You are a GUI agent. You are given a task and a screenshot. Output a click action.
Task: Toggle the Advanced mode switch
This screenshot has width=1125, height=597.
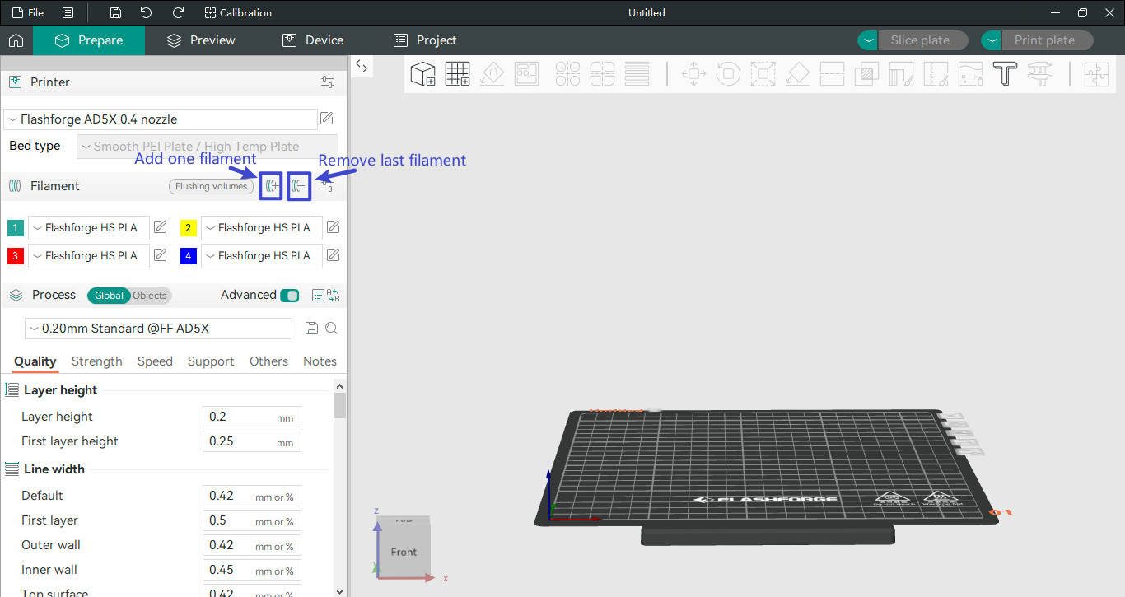click(x=289, y=295)
